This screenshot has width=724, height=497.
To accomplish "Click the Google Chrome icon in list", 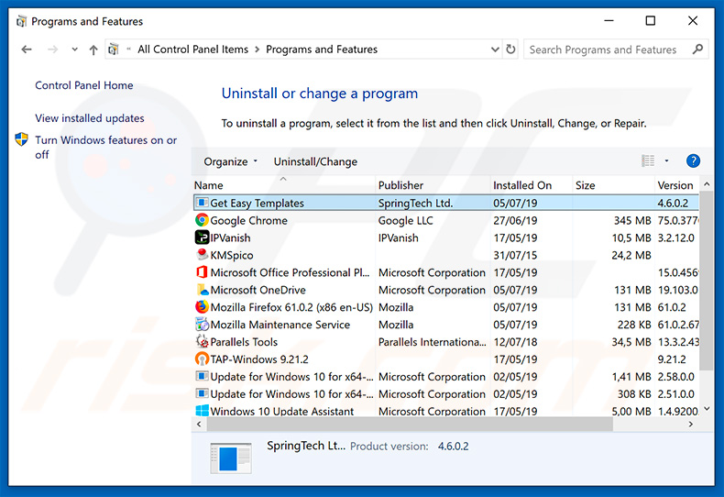I will click(202, 220).
